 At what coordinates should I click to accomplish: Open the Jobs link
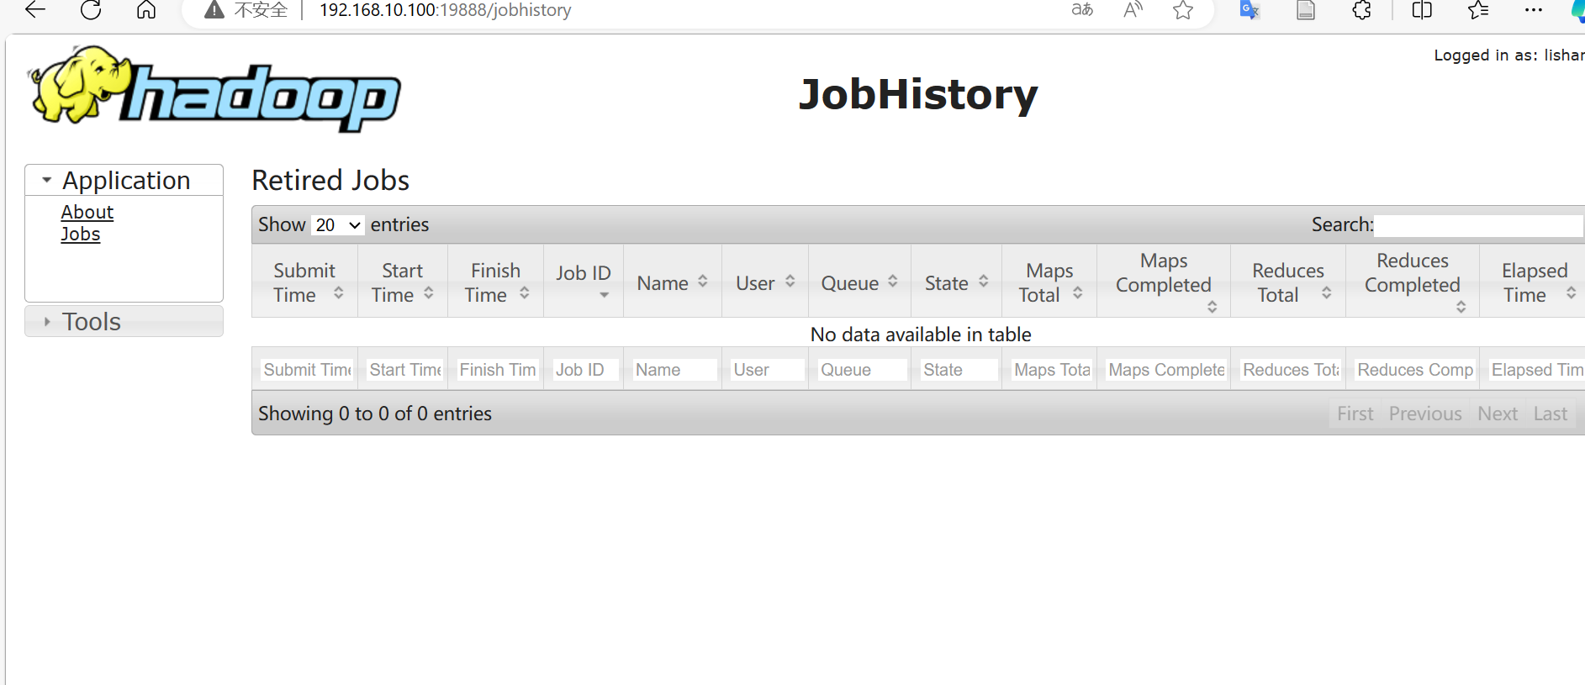(x=80, y=234)
